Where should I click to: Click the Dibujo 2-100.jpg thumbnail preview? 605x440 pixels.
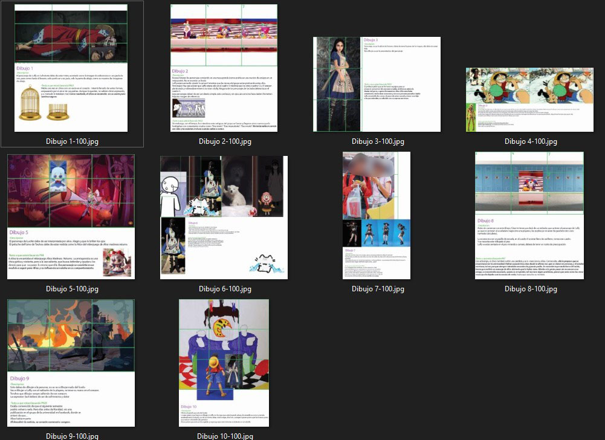point(224,68)
